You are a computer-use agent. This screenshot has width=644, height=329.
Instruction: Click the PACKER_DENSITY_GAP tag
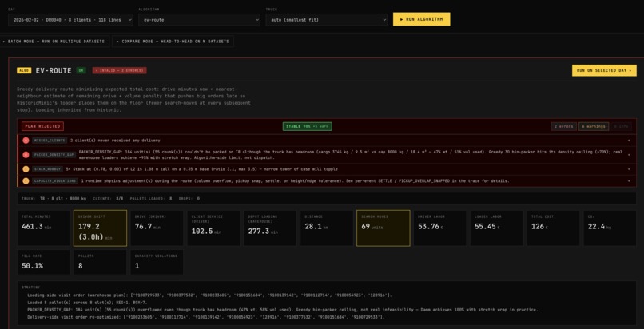[x=54, y=155]
